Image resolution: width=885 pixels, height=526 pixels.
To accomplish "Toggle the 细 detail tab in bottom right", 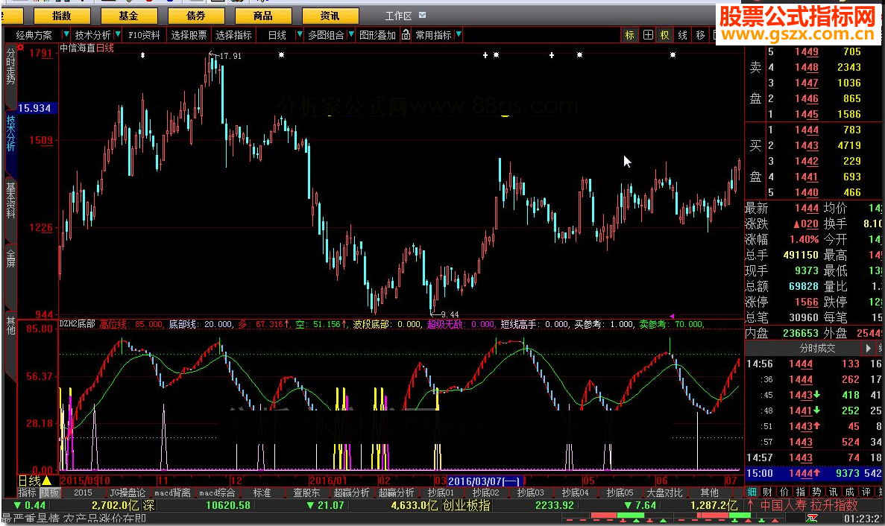I will coord(752,492).
